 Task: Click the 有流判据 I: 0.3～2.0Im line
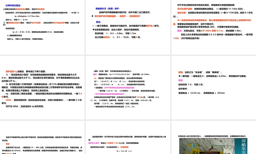click(x=115, y=33)
